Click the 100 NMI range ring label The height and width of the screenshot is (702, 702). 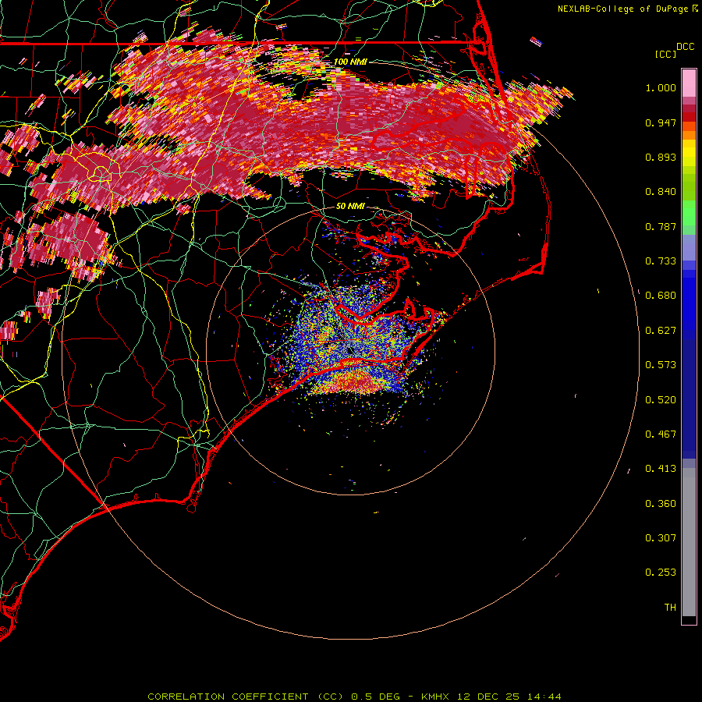[350, 62]
